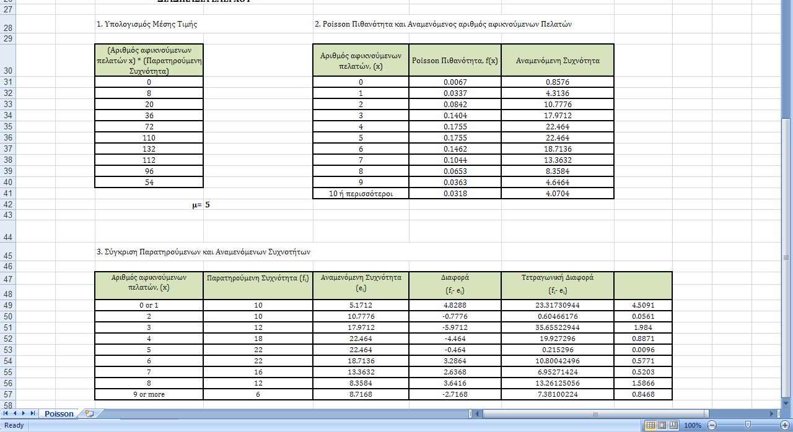The height and width of the screenshot is (432, 793).
Task: Click the horizontal scrollbar right arrow
Action: point(771,413)
